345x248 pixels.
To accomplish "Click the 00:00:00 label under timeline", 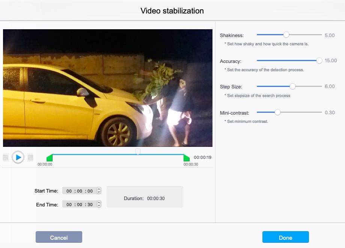I will [x=45, y=164].
